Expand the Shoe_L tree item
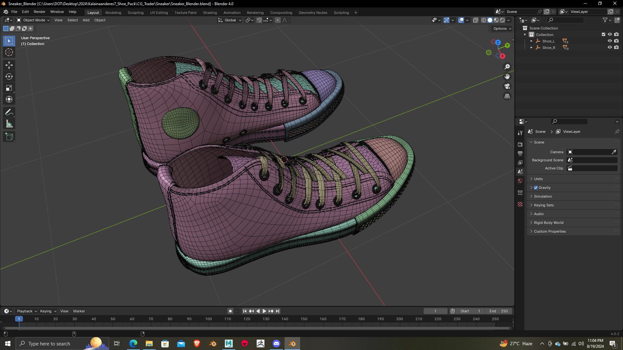Image resolution: width=623 pixels, height=350 pixels. point(531,41)
